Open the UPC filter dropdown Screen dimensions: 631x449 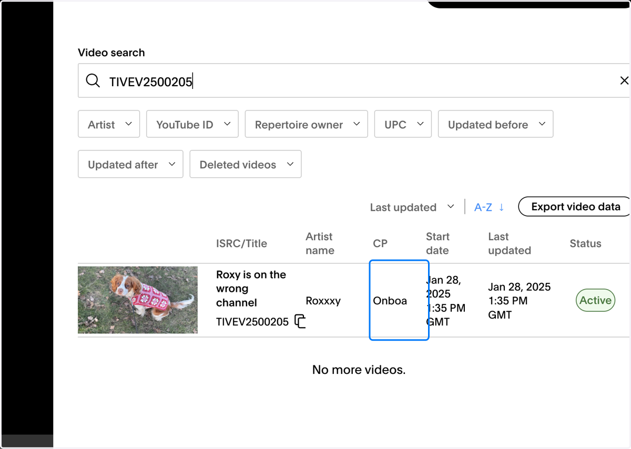[403, 124]
